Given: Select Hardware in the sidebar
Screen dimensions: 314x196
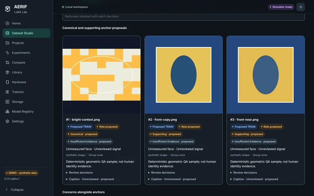Looking at the screenshot, I should [26, 82].
